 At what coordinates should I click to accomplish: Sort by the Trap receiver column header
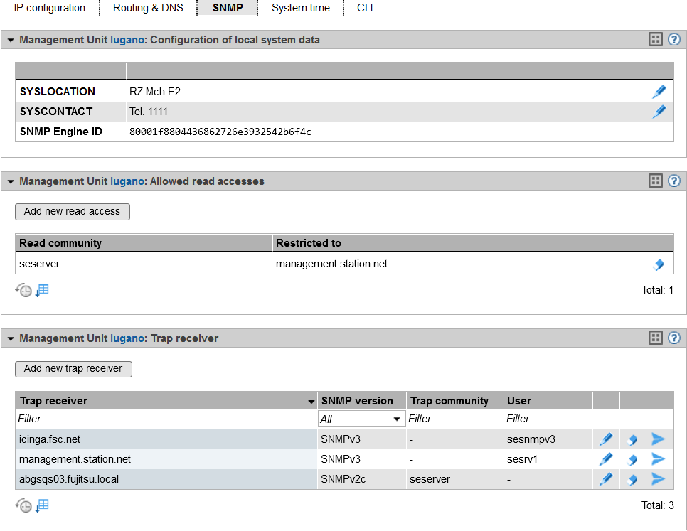(164, 401)
